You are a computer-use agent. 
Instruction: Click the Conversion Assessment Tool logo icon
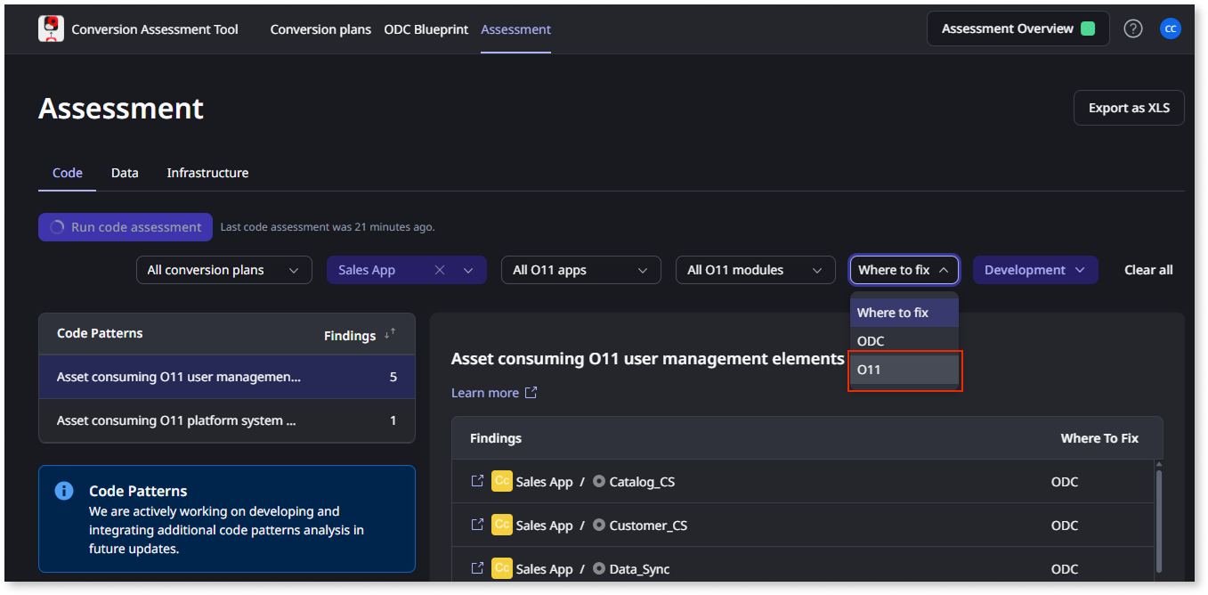coord(52,29)
